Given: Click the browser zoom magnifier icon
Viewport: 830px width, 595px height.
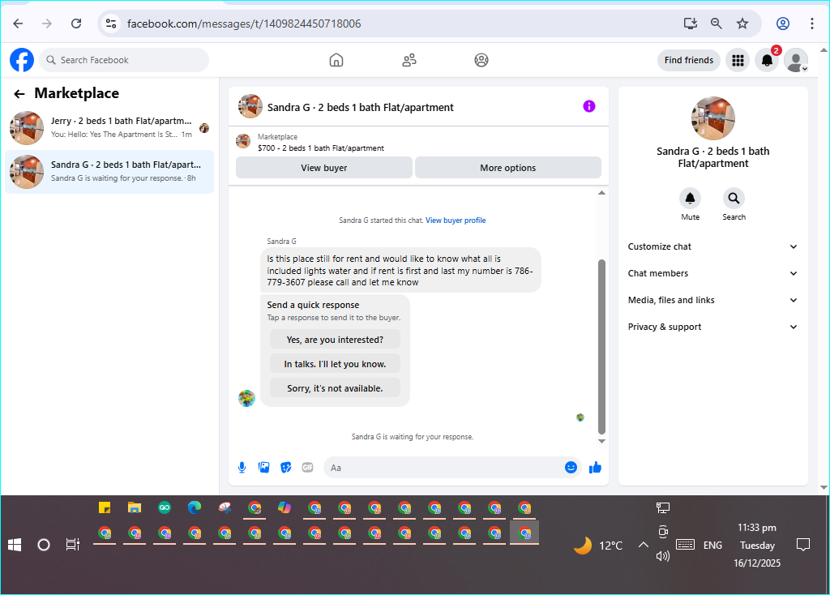Looking at the screenshot, I should click(x=717, y=24).
